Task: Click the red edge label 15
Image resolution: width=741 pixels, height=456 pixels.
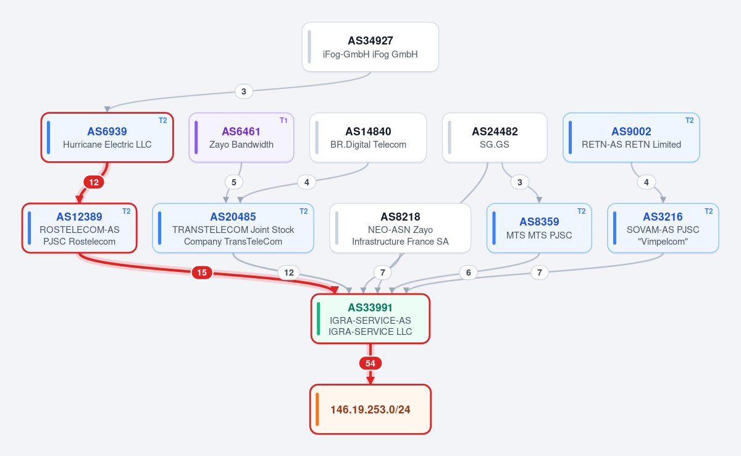Action: click(201, 272)
